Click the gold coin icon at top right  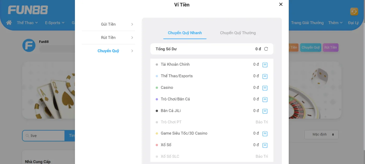354,11
